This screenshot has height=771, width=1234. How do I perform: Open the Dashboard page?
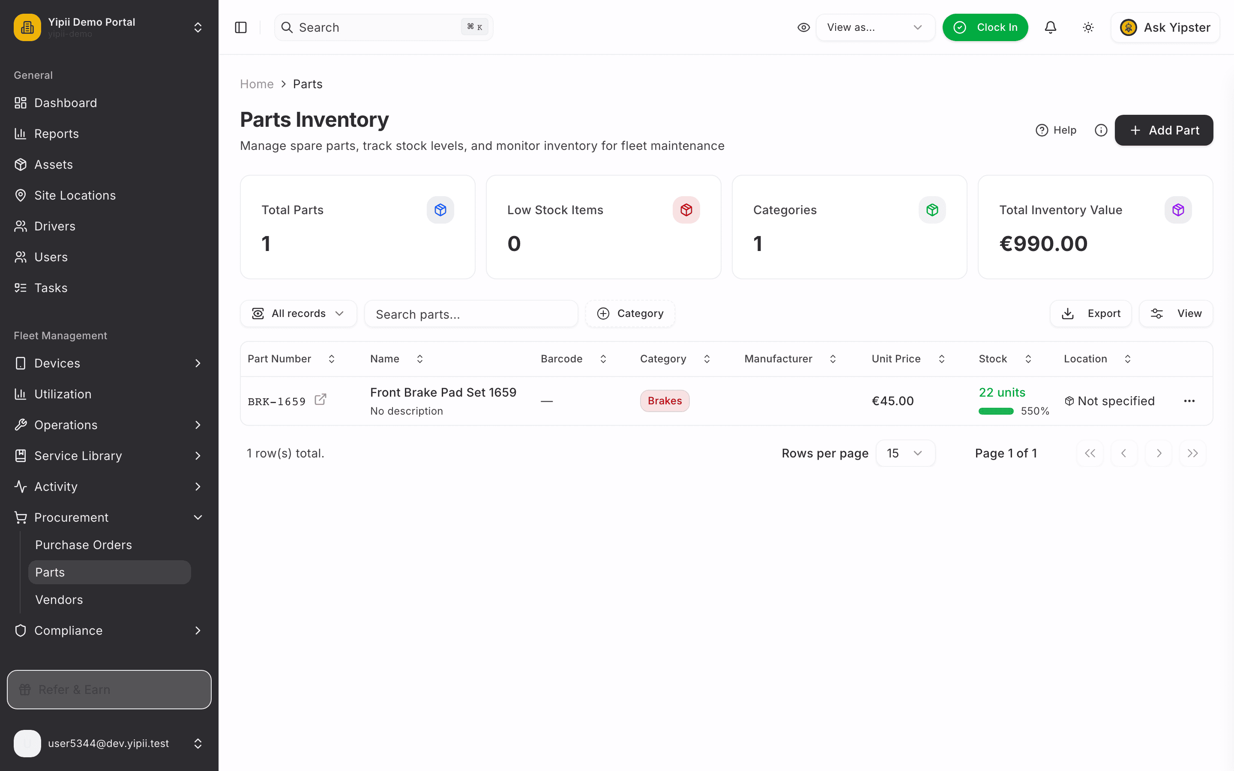109,103
